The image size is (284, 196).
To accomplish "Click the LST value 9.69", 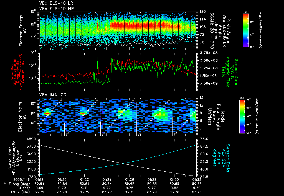I will [x=39, y=188].
